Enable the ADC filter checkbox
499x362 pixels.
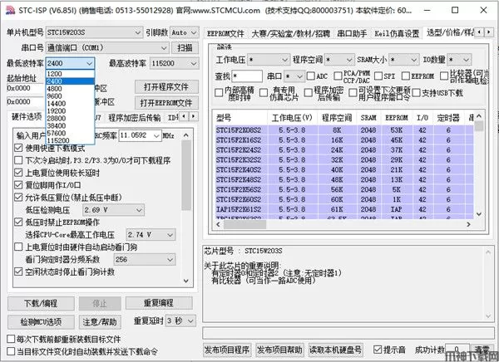point(310,76)
